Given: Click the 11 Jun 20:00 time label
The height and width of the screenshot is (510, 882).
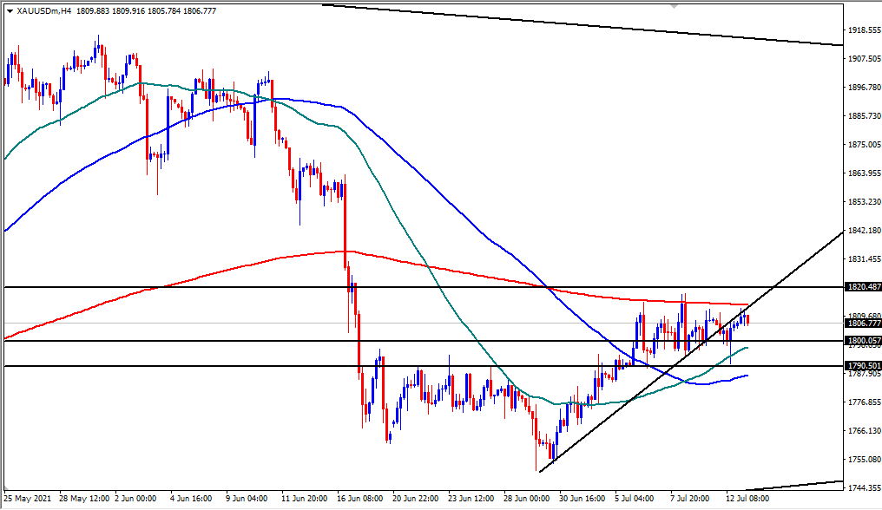Looking at the screenshot, I should point(305,498).
